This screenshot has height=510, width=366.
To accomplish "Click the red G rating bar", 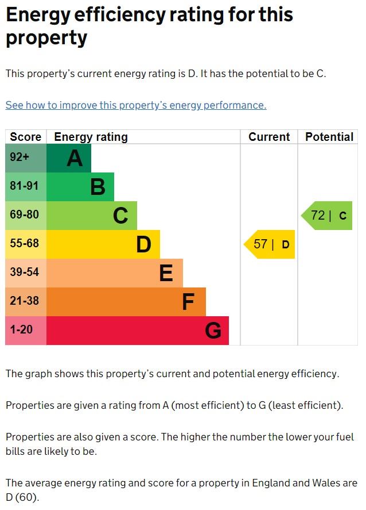I will pos(137,331).
